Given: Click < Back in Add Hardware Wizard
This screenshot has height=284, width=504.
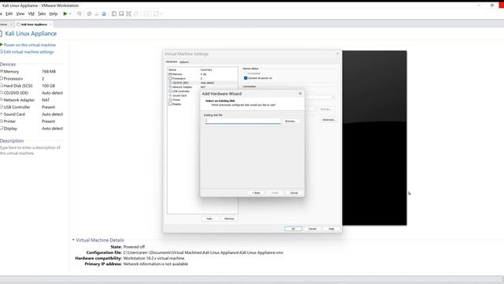Looking at the screenshot, I should [256, 192].
